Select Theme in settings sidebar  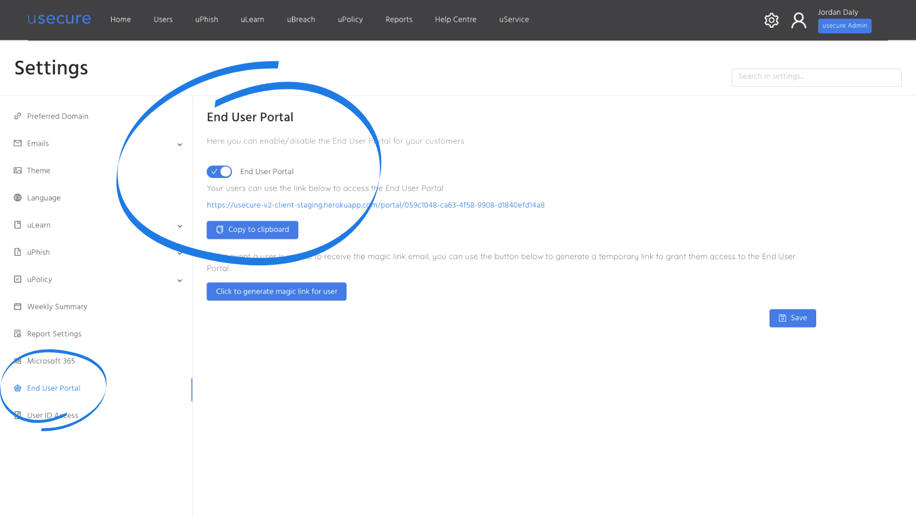[39, 171]
